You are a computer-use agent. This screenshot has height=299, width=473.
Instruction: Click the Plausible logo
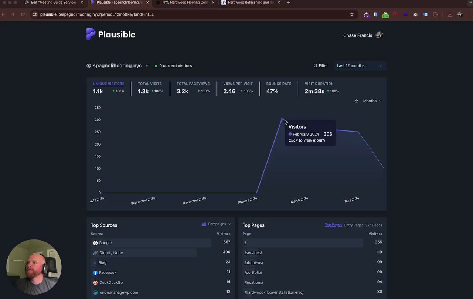[110, 34]
